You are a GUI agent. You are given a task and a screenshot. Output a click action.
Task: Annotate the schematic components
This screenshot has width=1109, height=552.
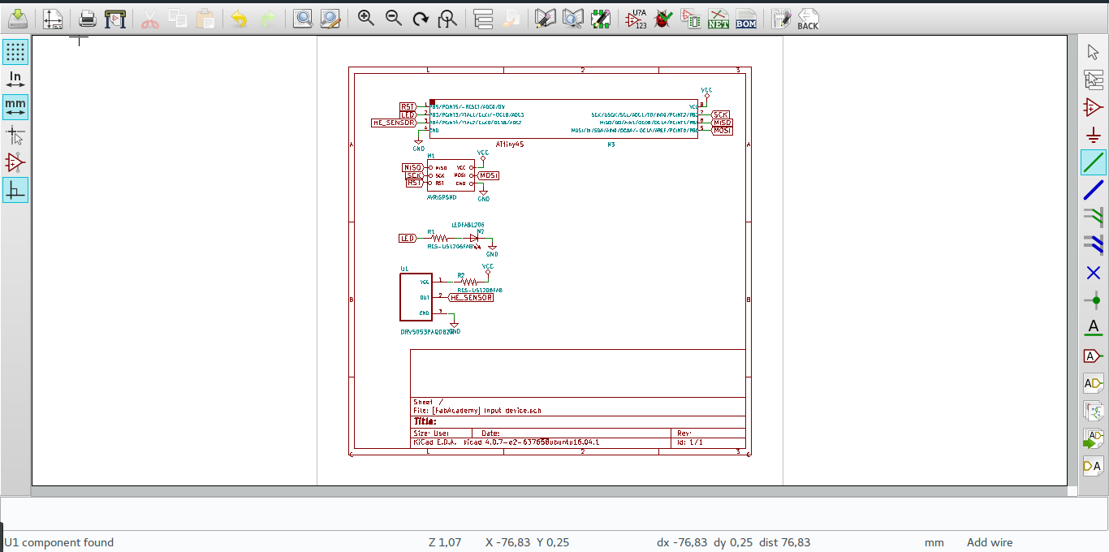pyautogui.click(x=638, y=18)
